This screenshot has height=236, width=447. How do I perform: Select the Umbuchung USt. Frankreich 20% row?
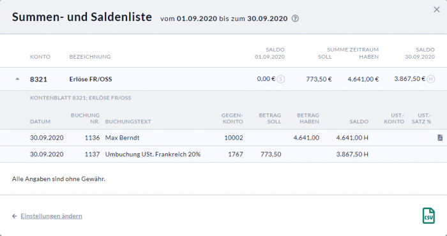[223, 154]
